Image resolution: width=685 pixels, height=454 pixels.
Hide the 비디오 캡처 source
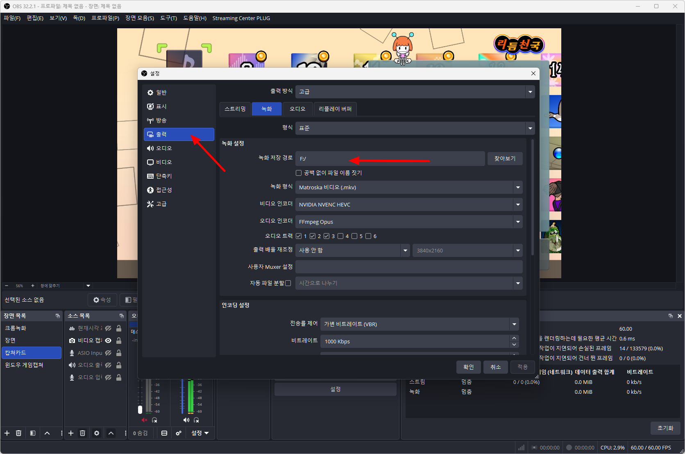108,340
